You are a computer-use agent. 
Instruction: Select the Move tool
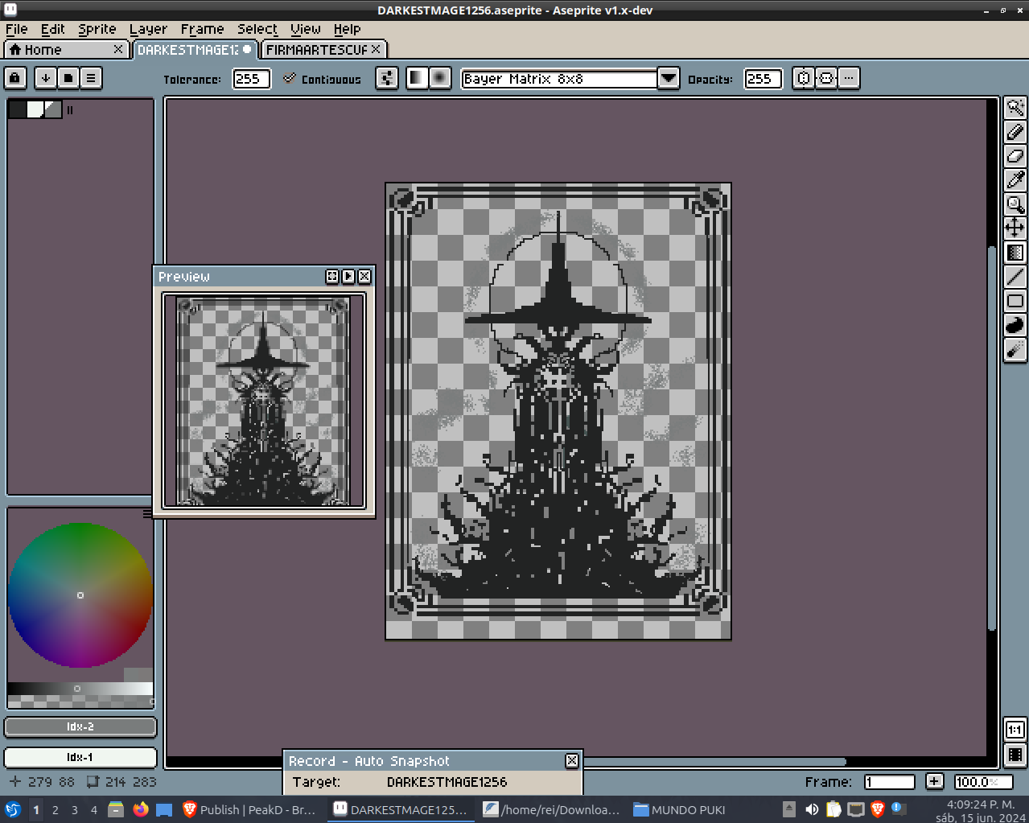1015,228
